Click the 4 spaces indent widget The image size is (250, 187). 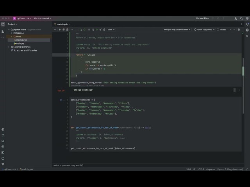[x=211, y=169]
